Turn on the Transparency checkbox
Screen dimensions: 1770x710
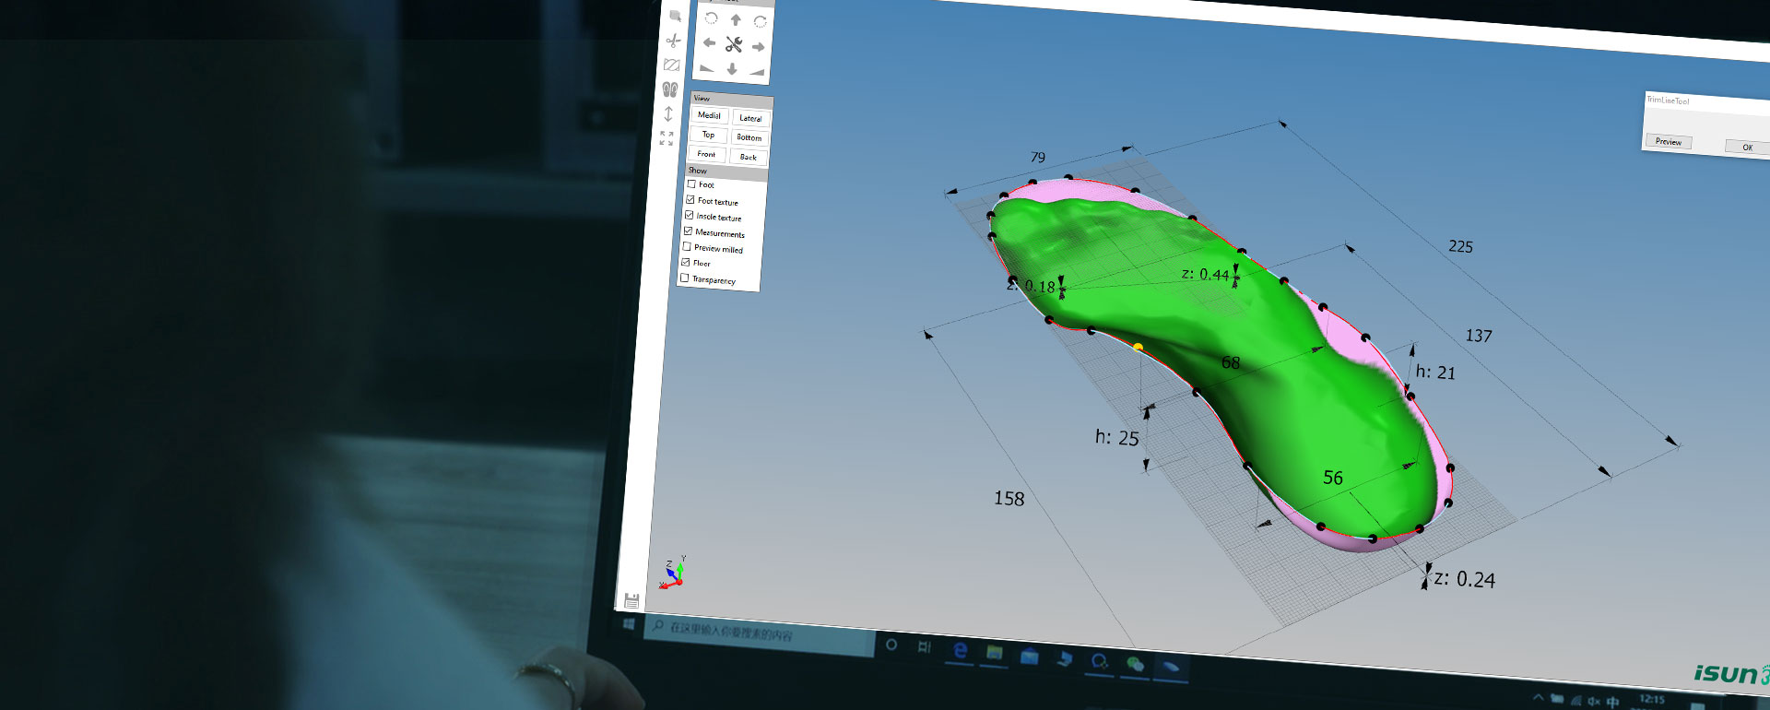[685, 278]
